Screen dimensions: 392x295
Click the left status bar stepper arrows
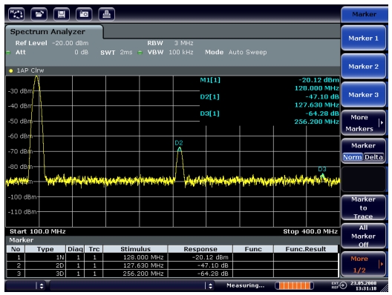[42, 286]
